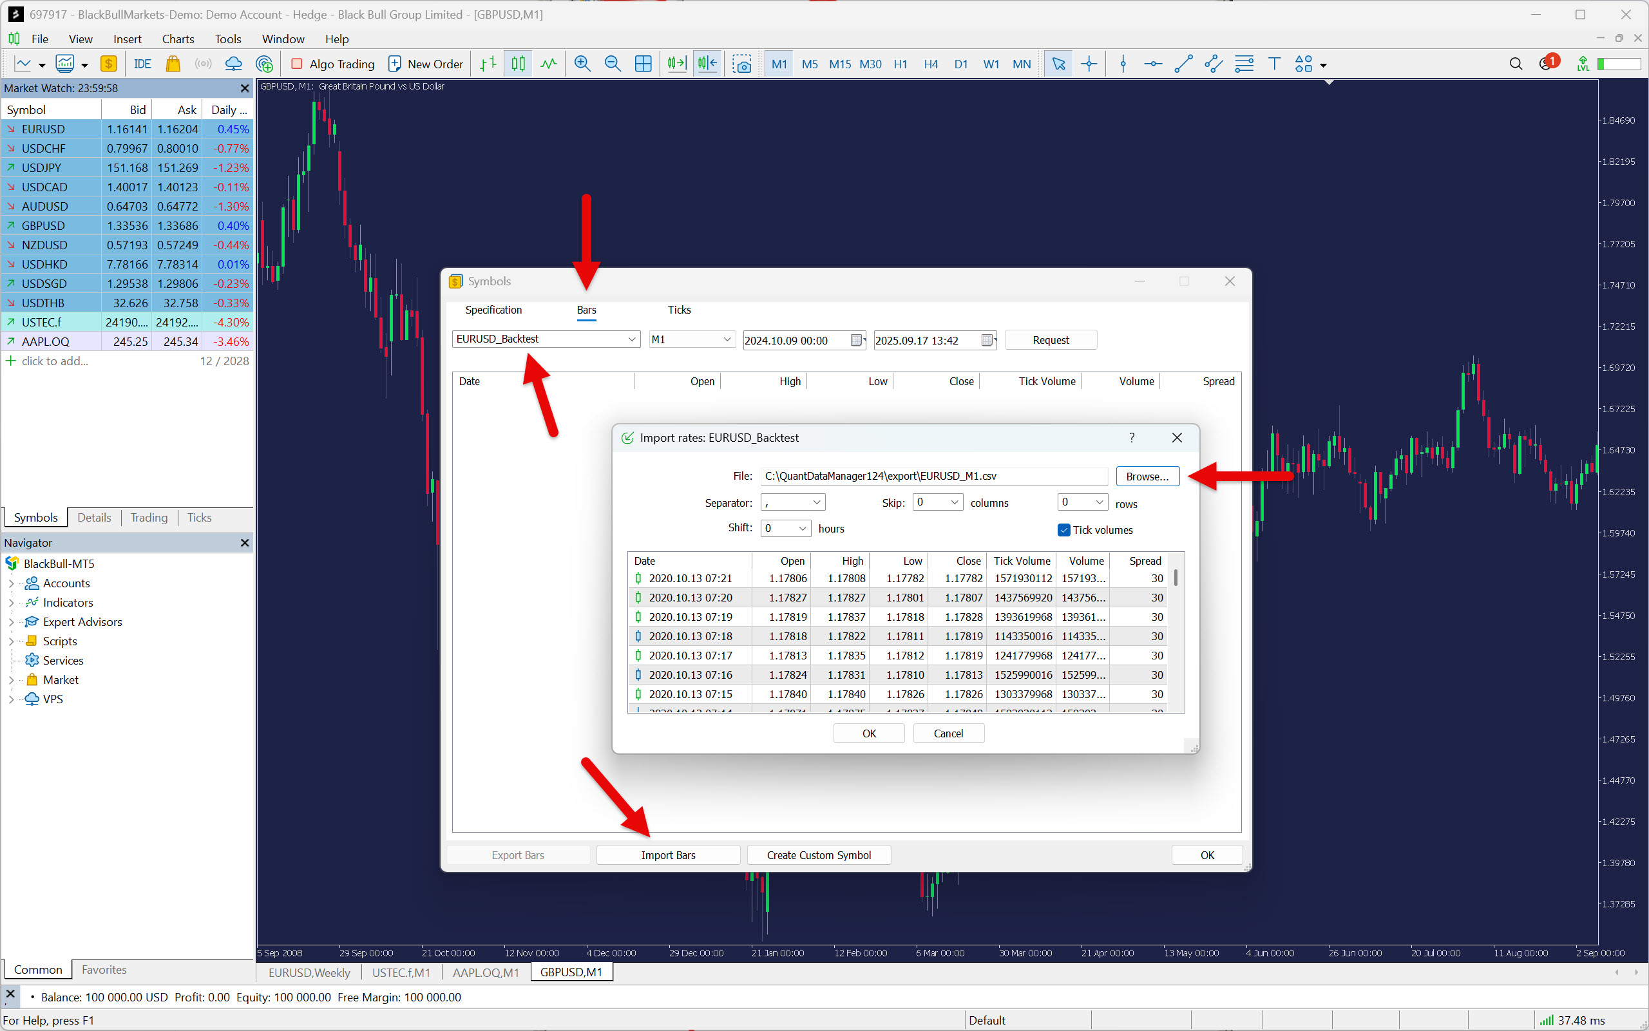This screenshot has width=1649, height=1031.
Task: Click the zoom out magnifier icon
Action: click(x=613, y=64)
